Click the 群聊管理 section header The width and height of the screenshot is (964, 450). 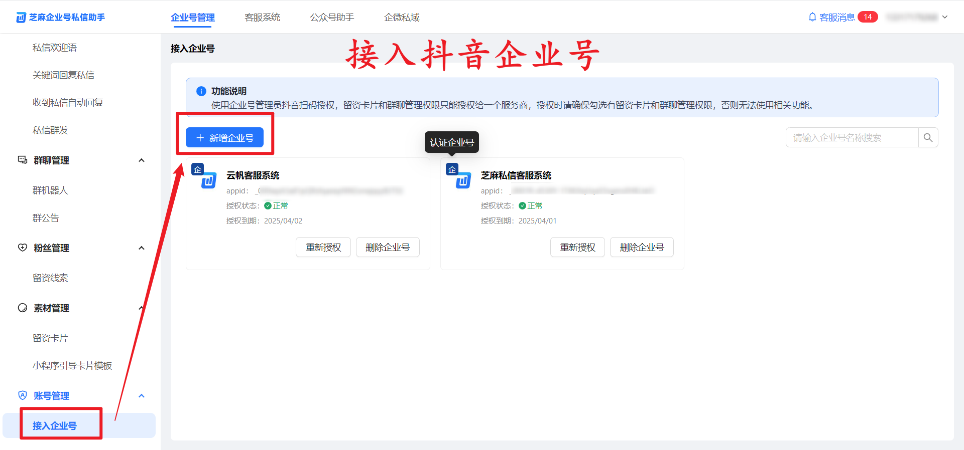click(x=51, y=160)
